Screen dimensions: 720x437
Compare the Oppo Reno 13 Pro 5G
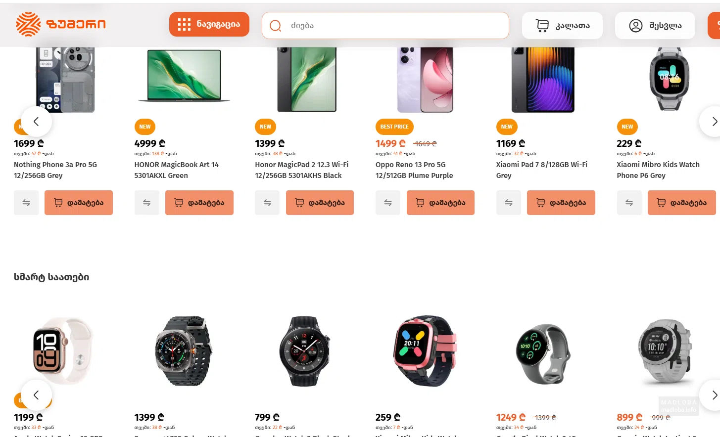(388, 203)
